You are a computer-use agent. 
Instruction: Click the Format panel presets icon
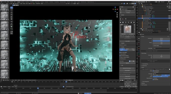point(168,36)
